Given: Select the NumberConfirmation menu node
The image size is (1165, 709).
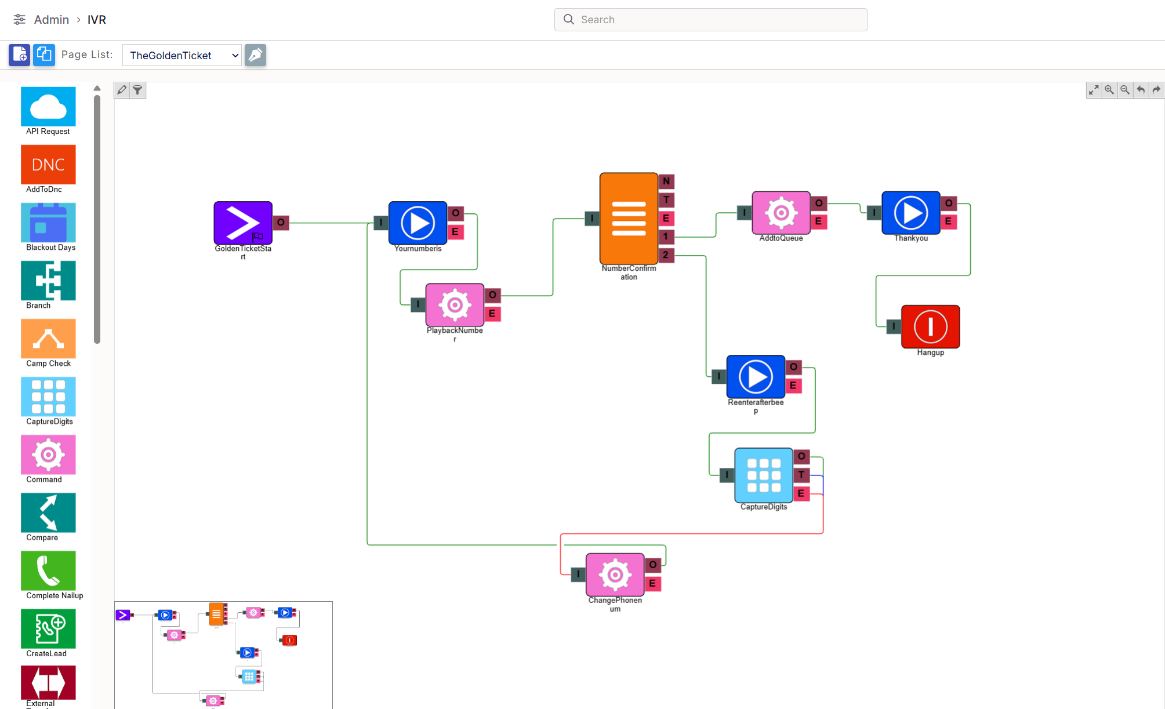Looking at the screenshot, I should point(629,218).
